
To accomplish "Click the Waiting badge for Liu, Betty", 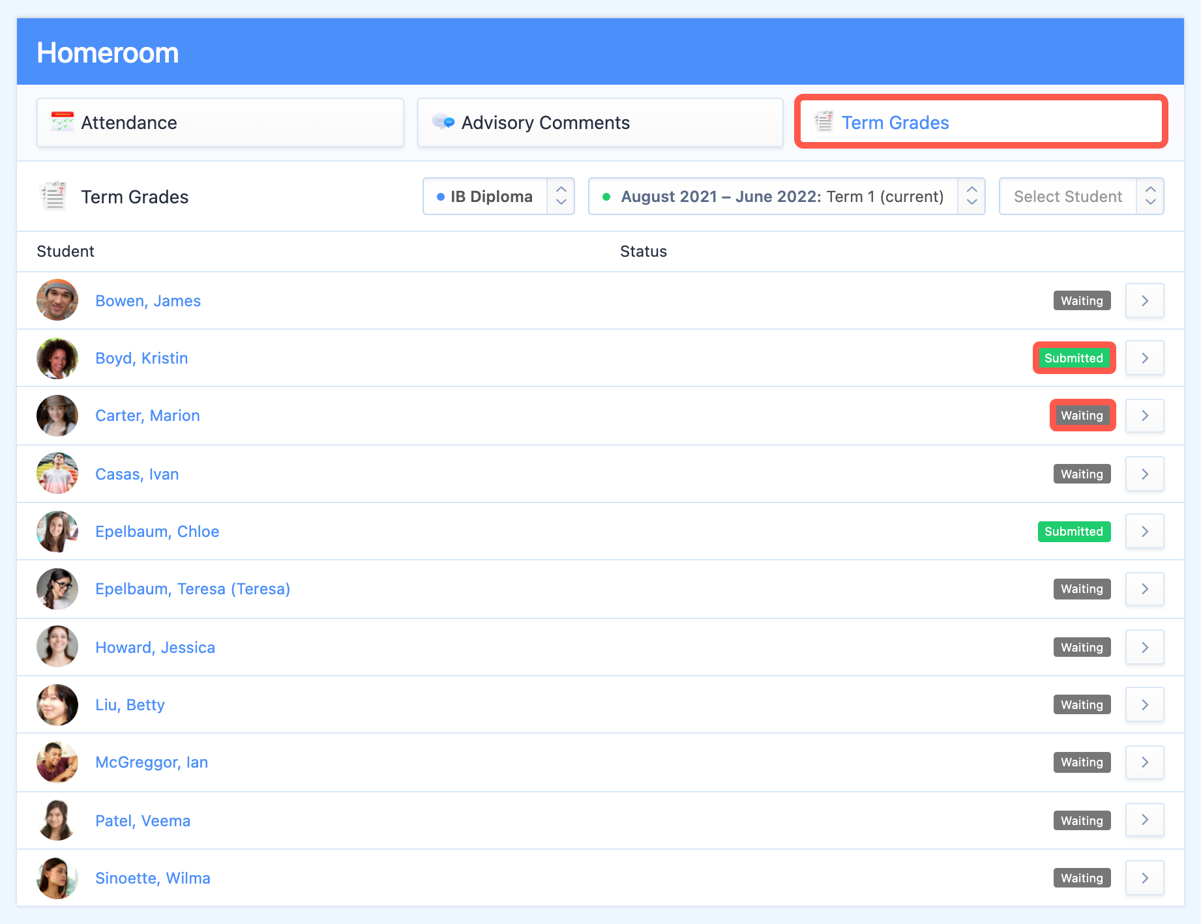I will (1082, 704).
